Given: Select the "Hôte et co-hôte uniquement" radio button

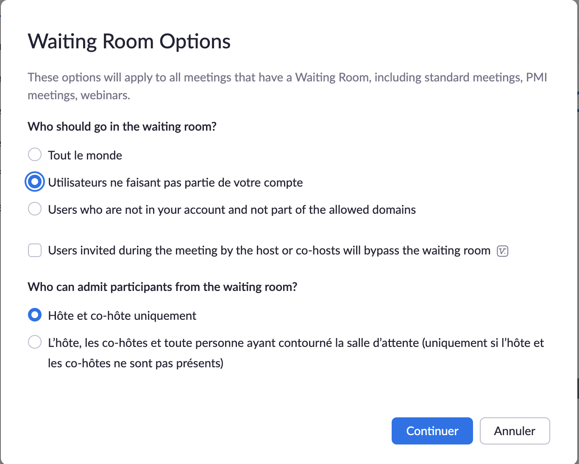Looking at the screenshot, I should click(35, 315).
